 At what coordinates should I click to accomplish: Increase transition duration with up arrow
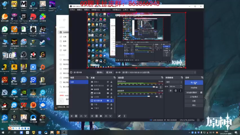tap(181, 86)
